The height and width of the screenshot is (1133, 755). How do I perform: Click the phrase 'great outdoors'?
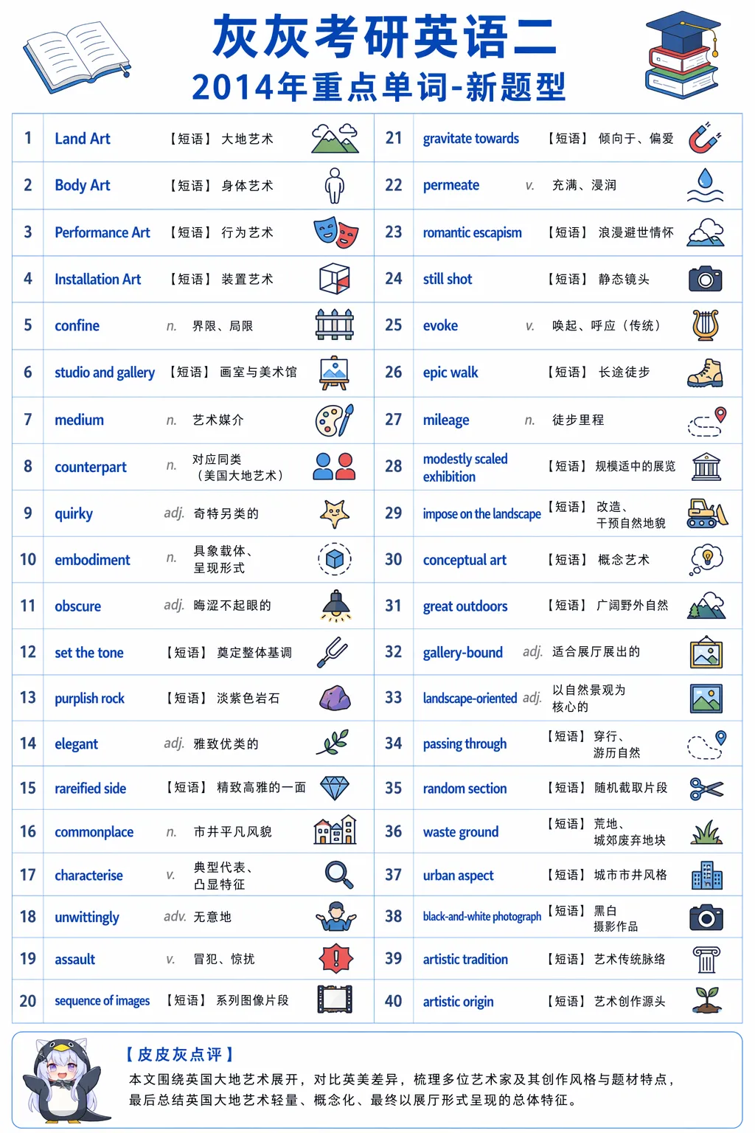[x=465, y=606]
